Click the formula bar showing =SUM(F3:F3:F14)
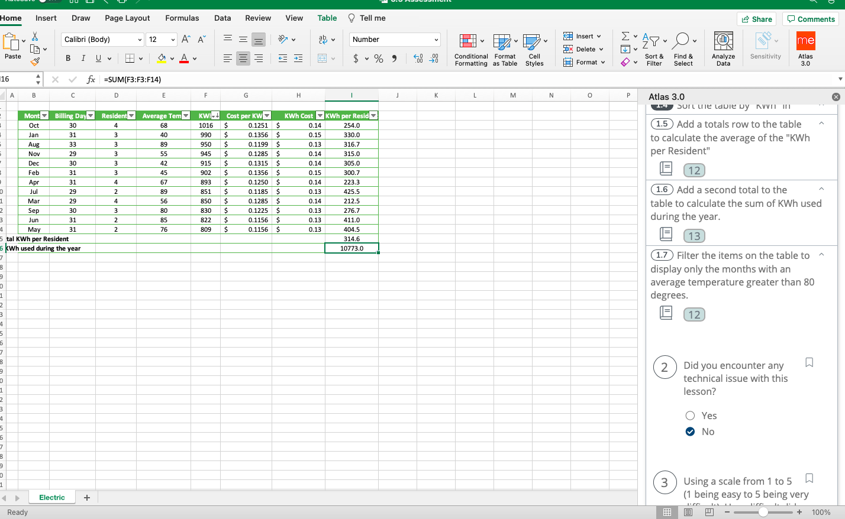Screen dimensions: 845x519 tap(467, 79)
